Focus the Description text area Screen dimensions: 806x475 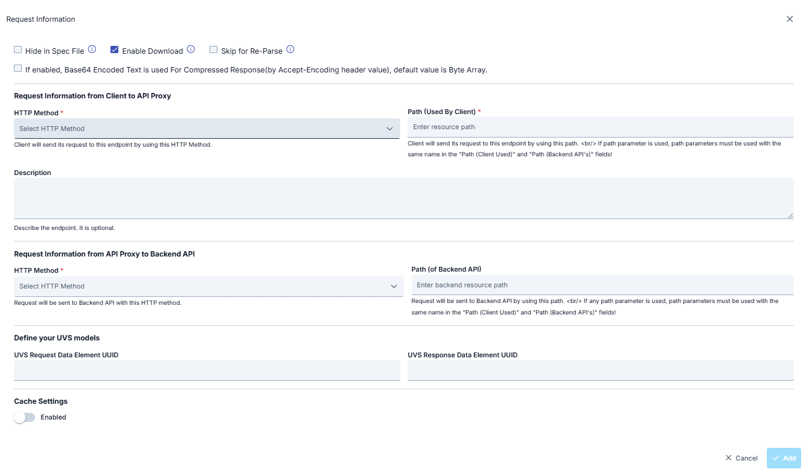pos(403,198)
